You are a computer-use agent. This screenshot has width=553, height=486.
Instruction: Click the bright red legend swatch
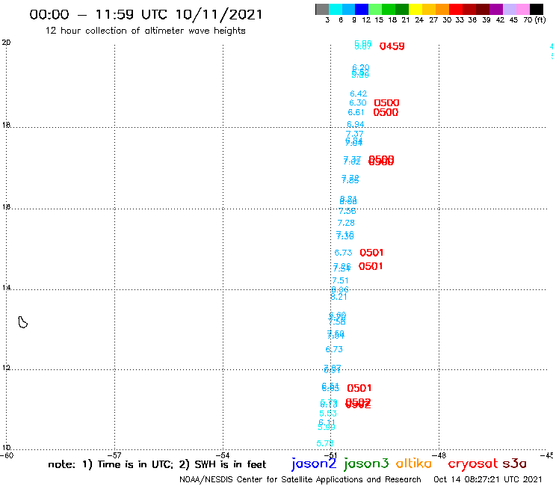pyautogui.click(x=456, y=9)
